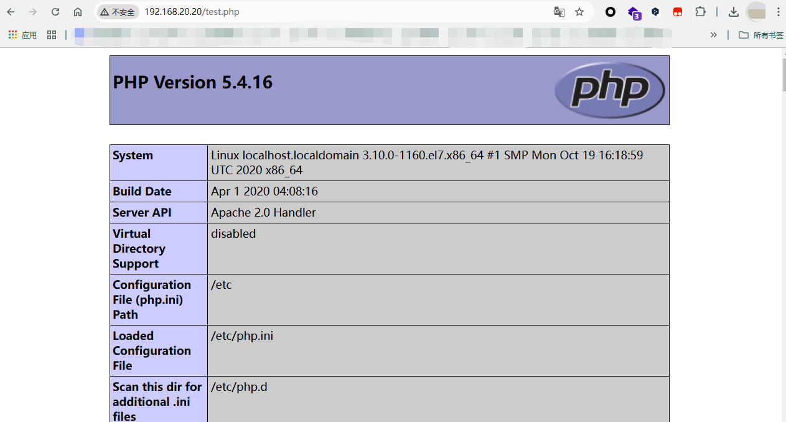Open the extension with badge 3
786x422 pixels.
click(634, 12)
